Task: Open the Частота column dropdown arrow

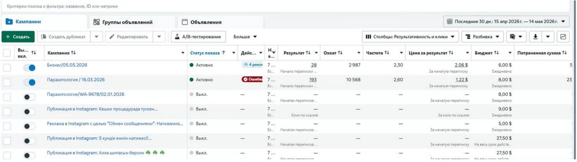Action: tap(401, 53)
